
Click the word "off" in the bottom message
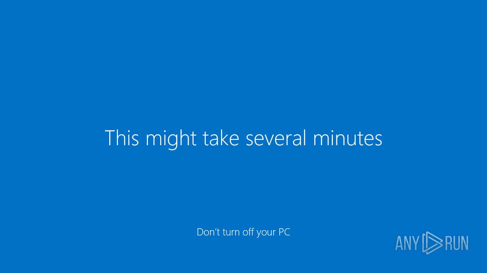[248, 232]
